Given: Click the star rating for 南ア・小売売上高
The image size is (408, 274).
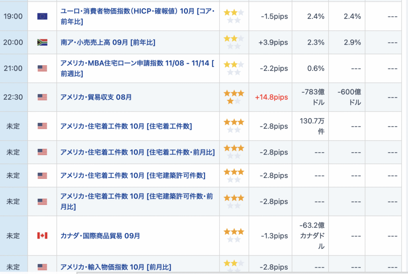Looking at the screenshot, I should click(x=234, y=42).
